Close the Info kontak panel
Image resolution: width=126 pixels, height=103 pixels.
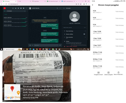point(64,8)
